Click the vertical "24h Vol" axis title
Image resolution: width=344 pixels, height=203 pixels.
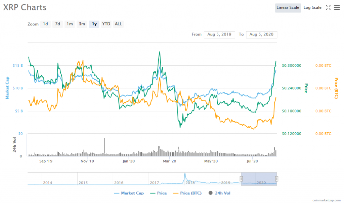coord(14,145)
